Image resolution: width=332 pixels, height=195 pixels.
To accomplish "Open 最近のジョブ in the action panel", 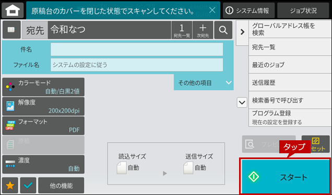I will (290, 65).
